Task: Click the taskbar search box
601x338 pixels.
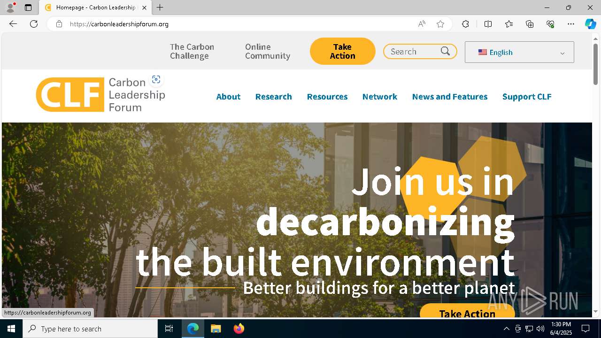Action: point(90,329)
